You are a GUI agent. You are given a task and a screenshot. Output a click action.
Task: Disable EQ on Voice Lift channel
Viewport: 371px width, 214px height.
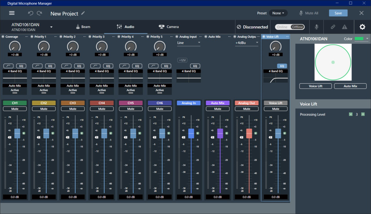(x=282, y=66)
